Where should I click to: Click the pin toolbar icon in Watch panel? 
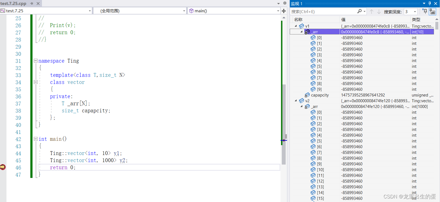click(425, 11)
